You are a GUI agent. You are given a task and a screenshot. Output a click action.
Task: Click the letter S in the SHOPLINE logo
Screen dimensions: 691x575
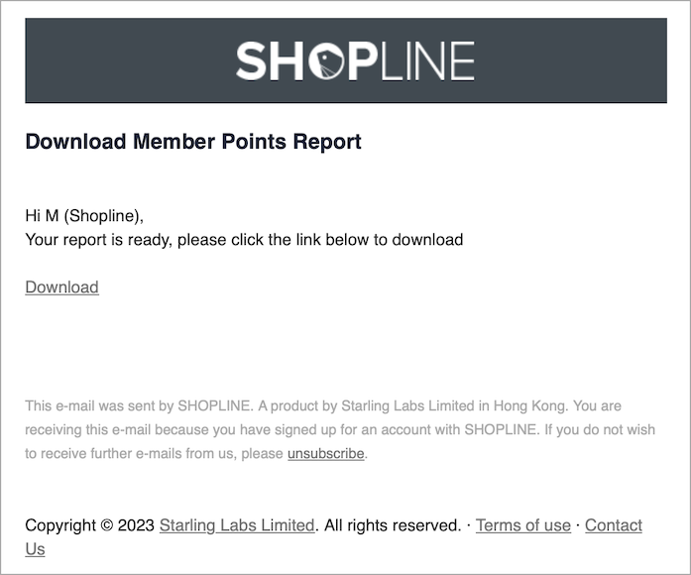coord(250,60)
